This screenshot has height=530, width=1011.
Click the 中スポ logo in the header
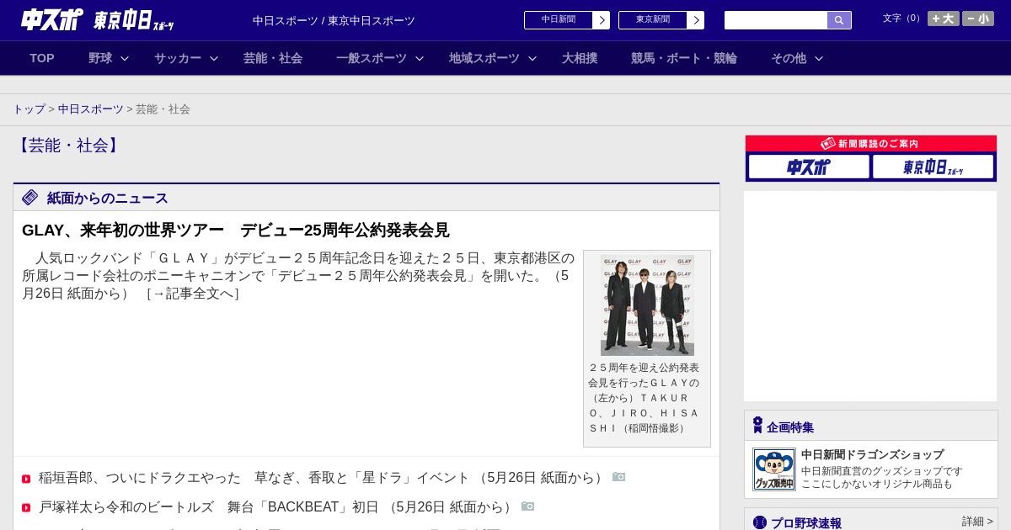coord(51,19)
